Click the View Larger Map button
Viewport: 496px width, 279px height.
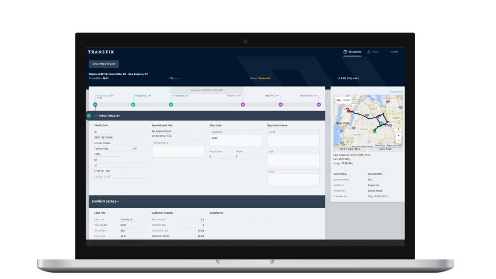point(350,149)
